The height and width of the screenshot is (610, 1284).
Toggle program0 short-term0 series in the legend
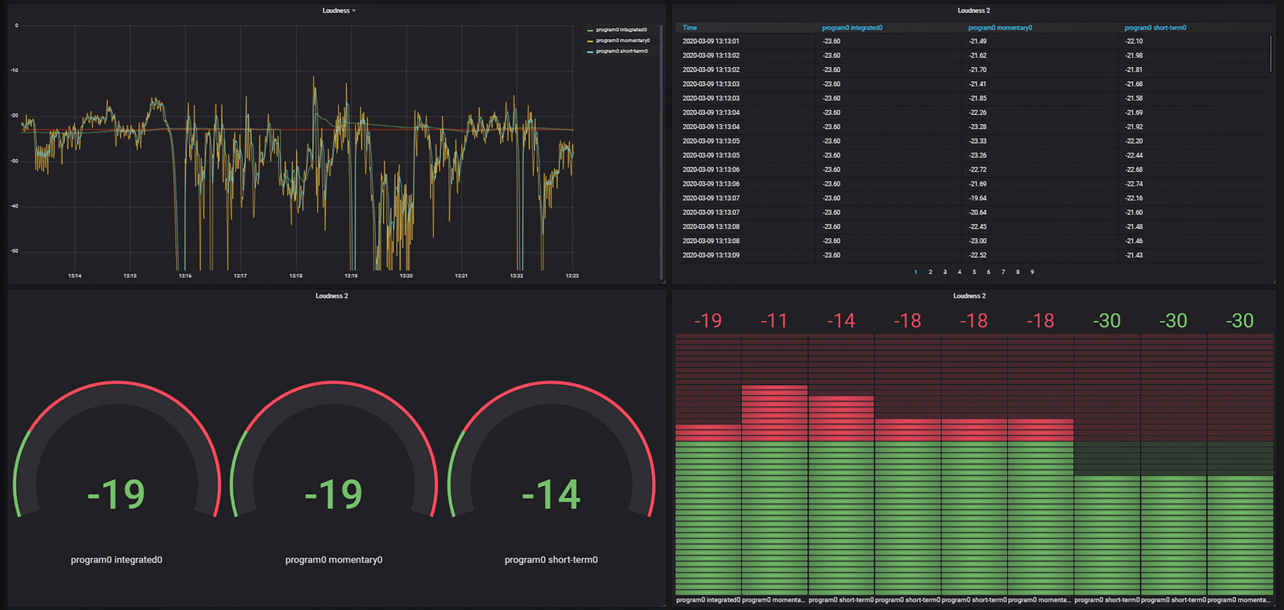[621, 51]
